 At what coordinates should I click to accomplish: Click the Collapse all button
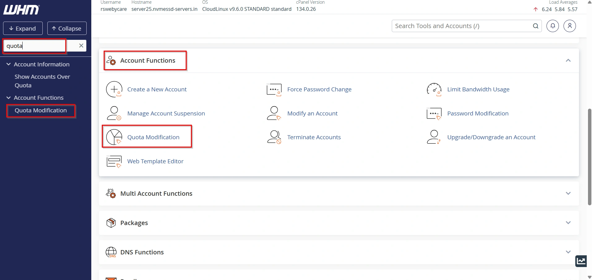(x=67, y=28)
